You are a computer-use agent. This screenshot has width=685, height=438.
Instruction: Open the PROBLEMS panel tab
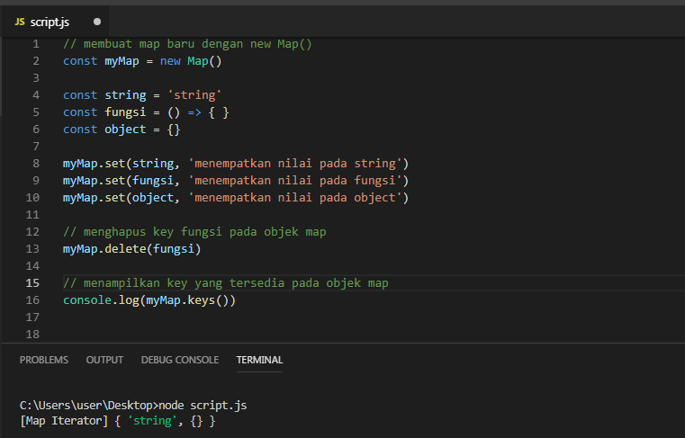click(44, 360)
